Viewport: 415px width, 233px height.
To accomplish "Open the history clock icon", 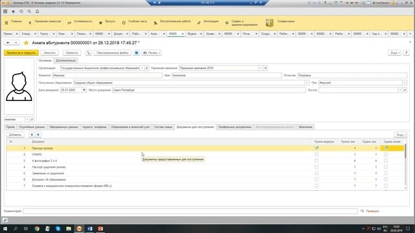I will 21,12.
